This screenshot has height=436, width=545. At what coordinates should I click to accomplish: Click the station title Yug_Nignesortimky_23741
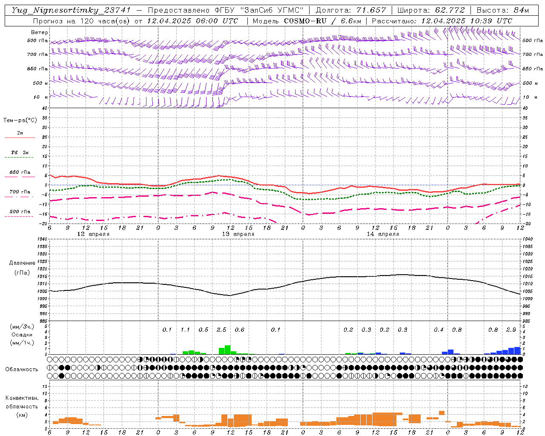click(x=71, y=10)
